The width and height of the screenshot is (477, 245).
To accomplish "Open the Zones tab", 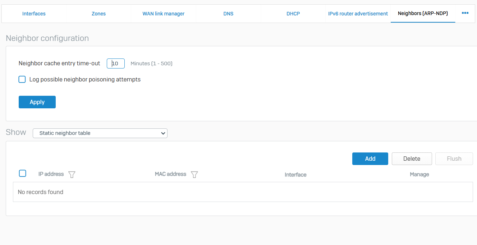I will point(98,14).
